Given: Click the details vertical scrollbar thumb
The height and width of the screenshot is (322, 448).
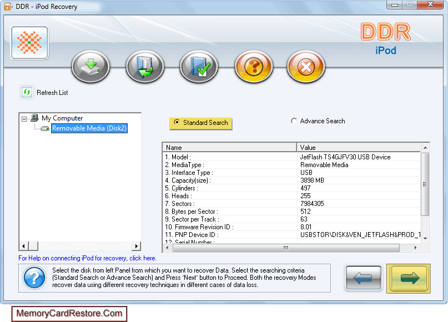Looking at the screenshot, I should [x=425, y=184].
